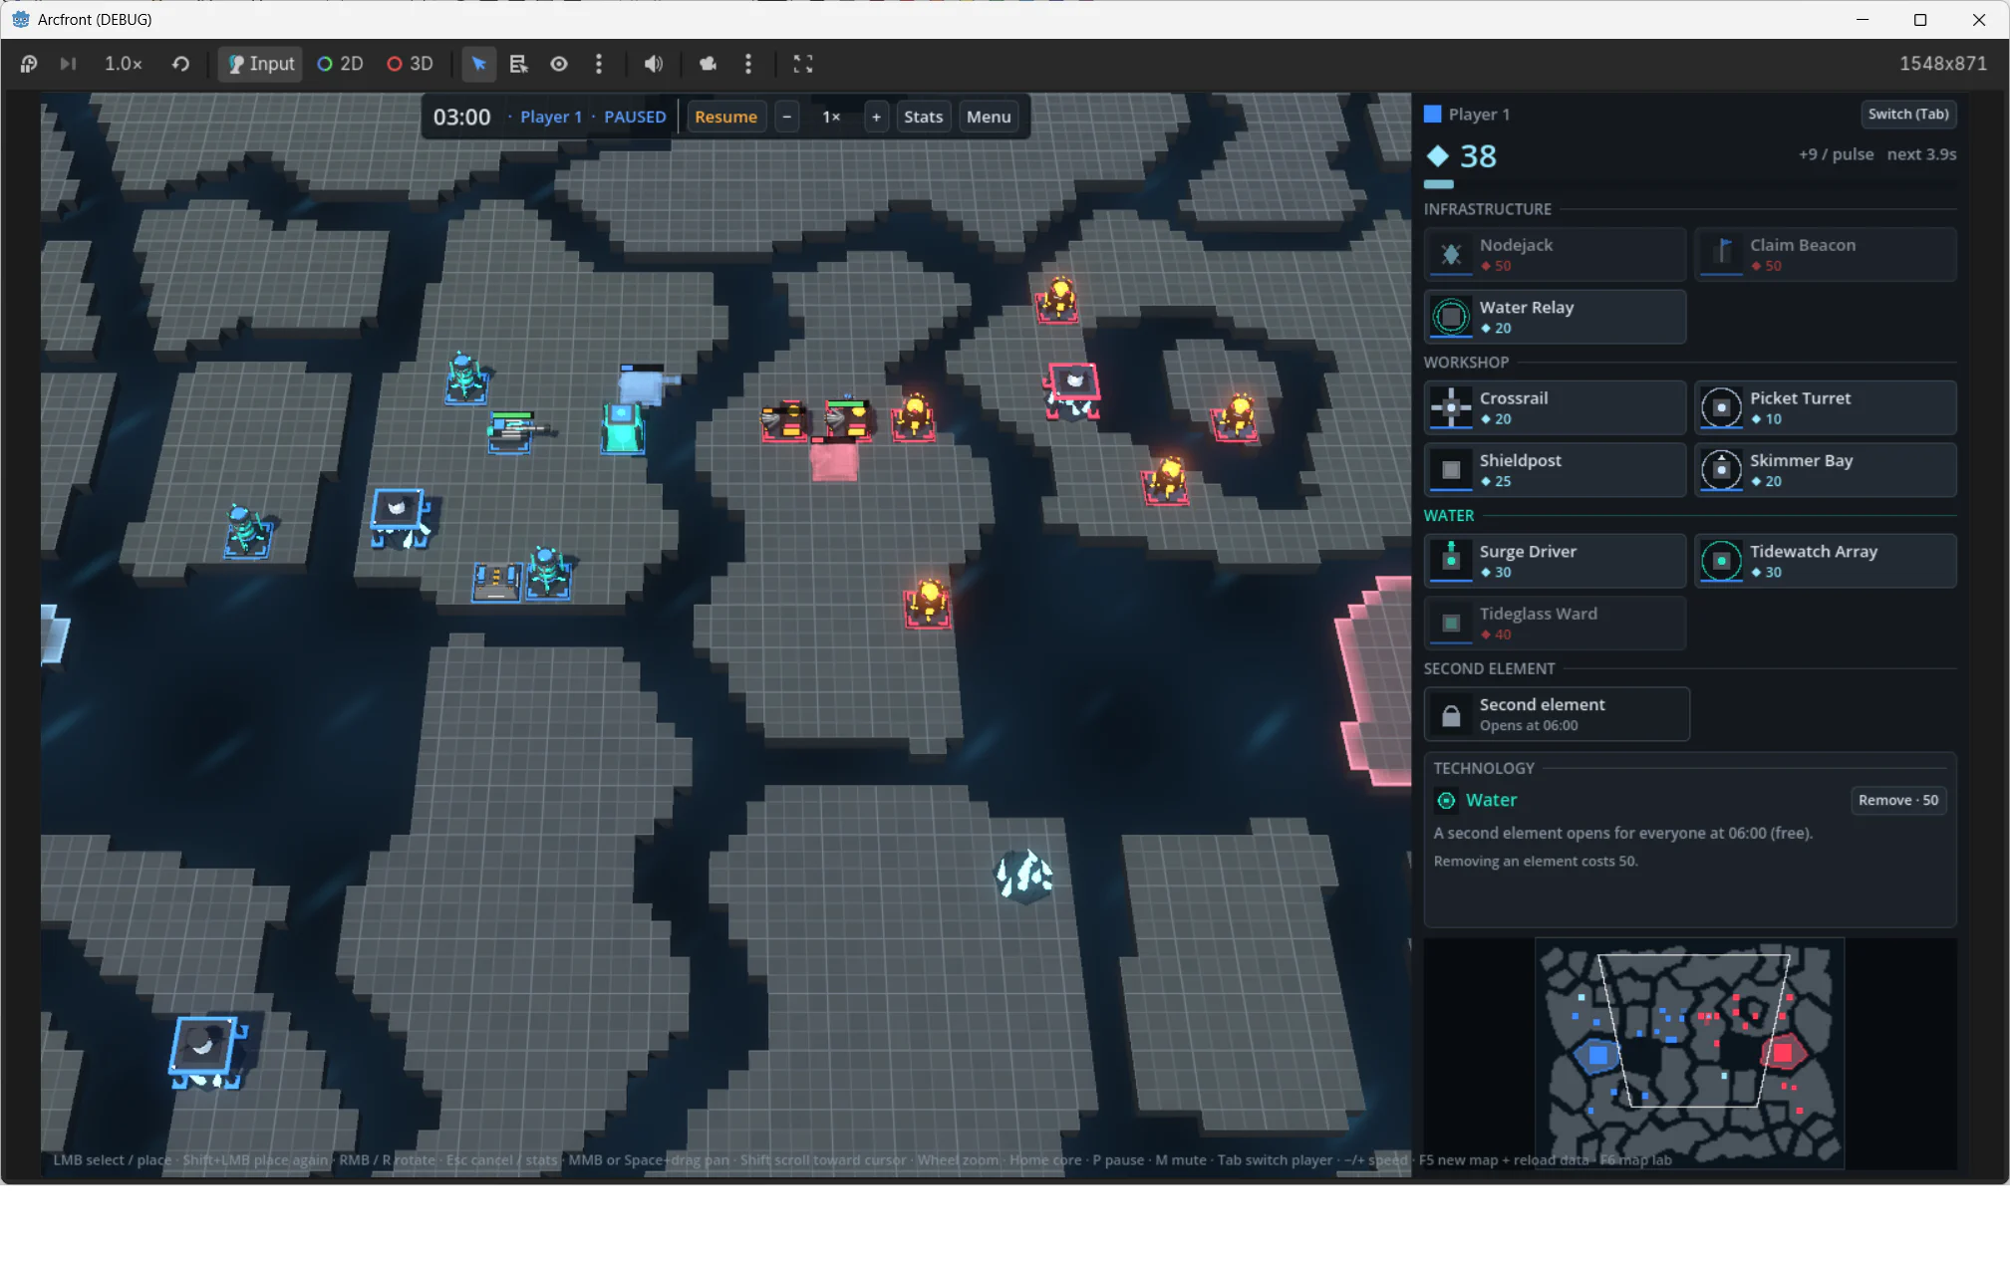This screenshot has width=2010, height=1262.
Task: Click the Remove · 50 button
Action: [1897, 801]
